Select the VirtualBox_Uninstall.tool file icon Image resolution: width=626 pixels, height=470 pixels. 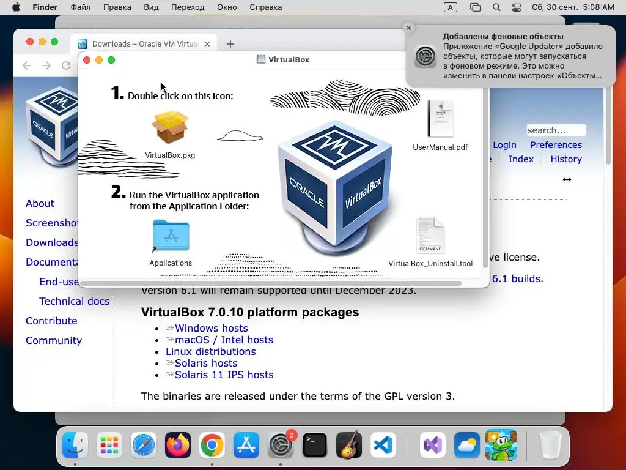coord(430,235)
